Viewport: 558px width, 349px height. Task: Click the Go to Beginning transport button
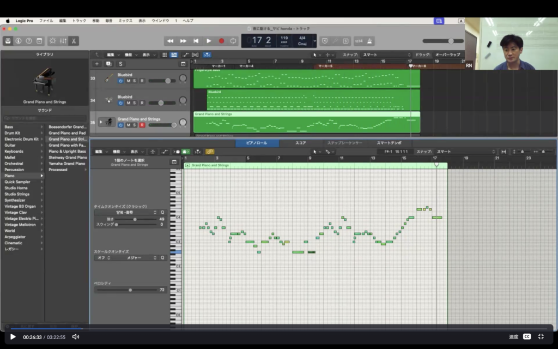(196, 41)
